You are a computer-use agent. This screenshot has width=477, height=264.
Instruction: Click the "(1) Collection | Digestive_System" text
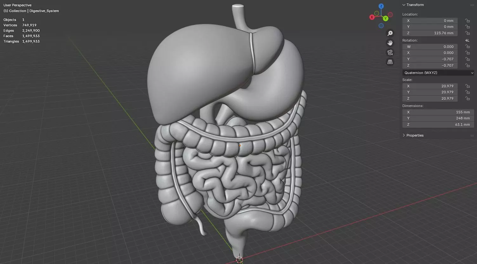pos(31,11)
